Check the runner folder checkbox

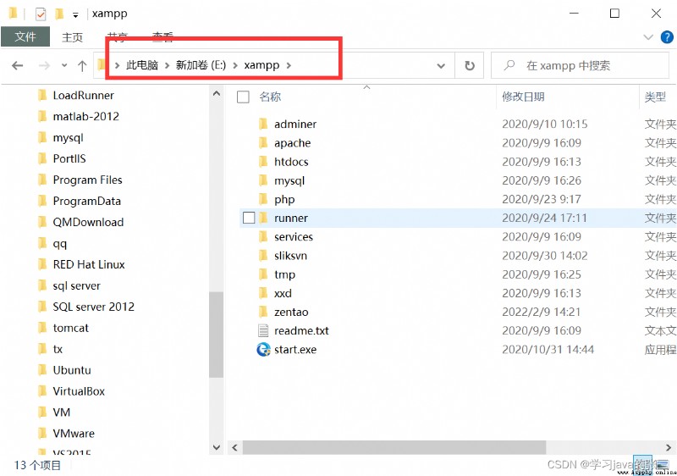(249, 218)
